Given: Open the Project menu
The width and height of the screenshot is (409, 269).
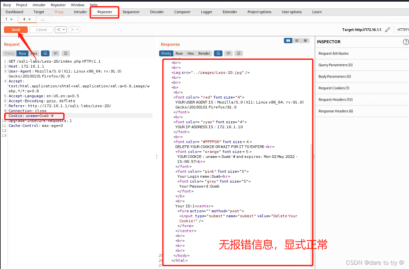Looking at the screenshot, I should coord(22,5).
